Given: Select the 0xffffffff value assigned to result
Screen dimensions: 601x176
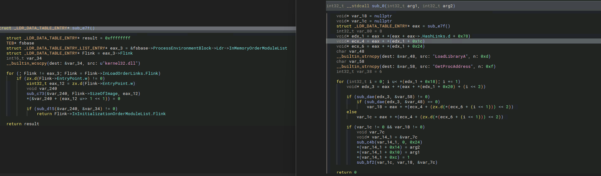Looking at the screenshot, I should click(x=118, y=38).
